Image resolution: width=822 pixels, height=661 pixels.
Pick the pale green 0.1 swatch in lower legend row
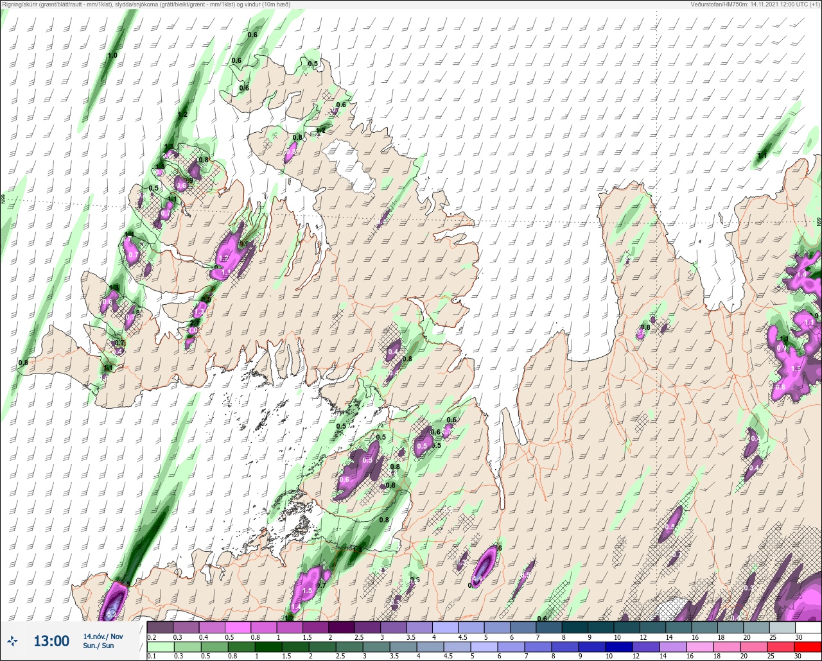point(161,646)
